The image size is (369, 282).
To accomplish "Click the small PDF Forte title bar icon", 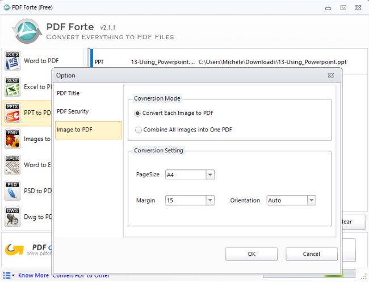I will (x=7, y=7).
